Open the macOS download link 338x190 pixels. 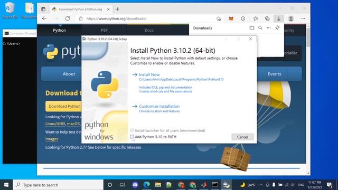coord(73,124)
